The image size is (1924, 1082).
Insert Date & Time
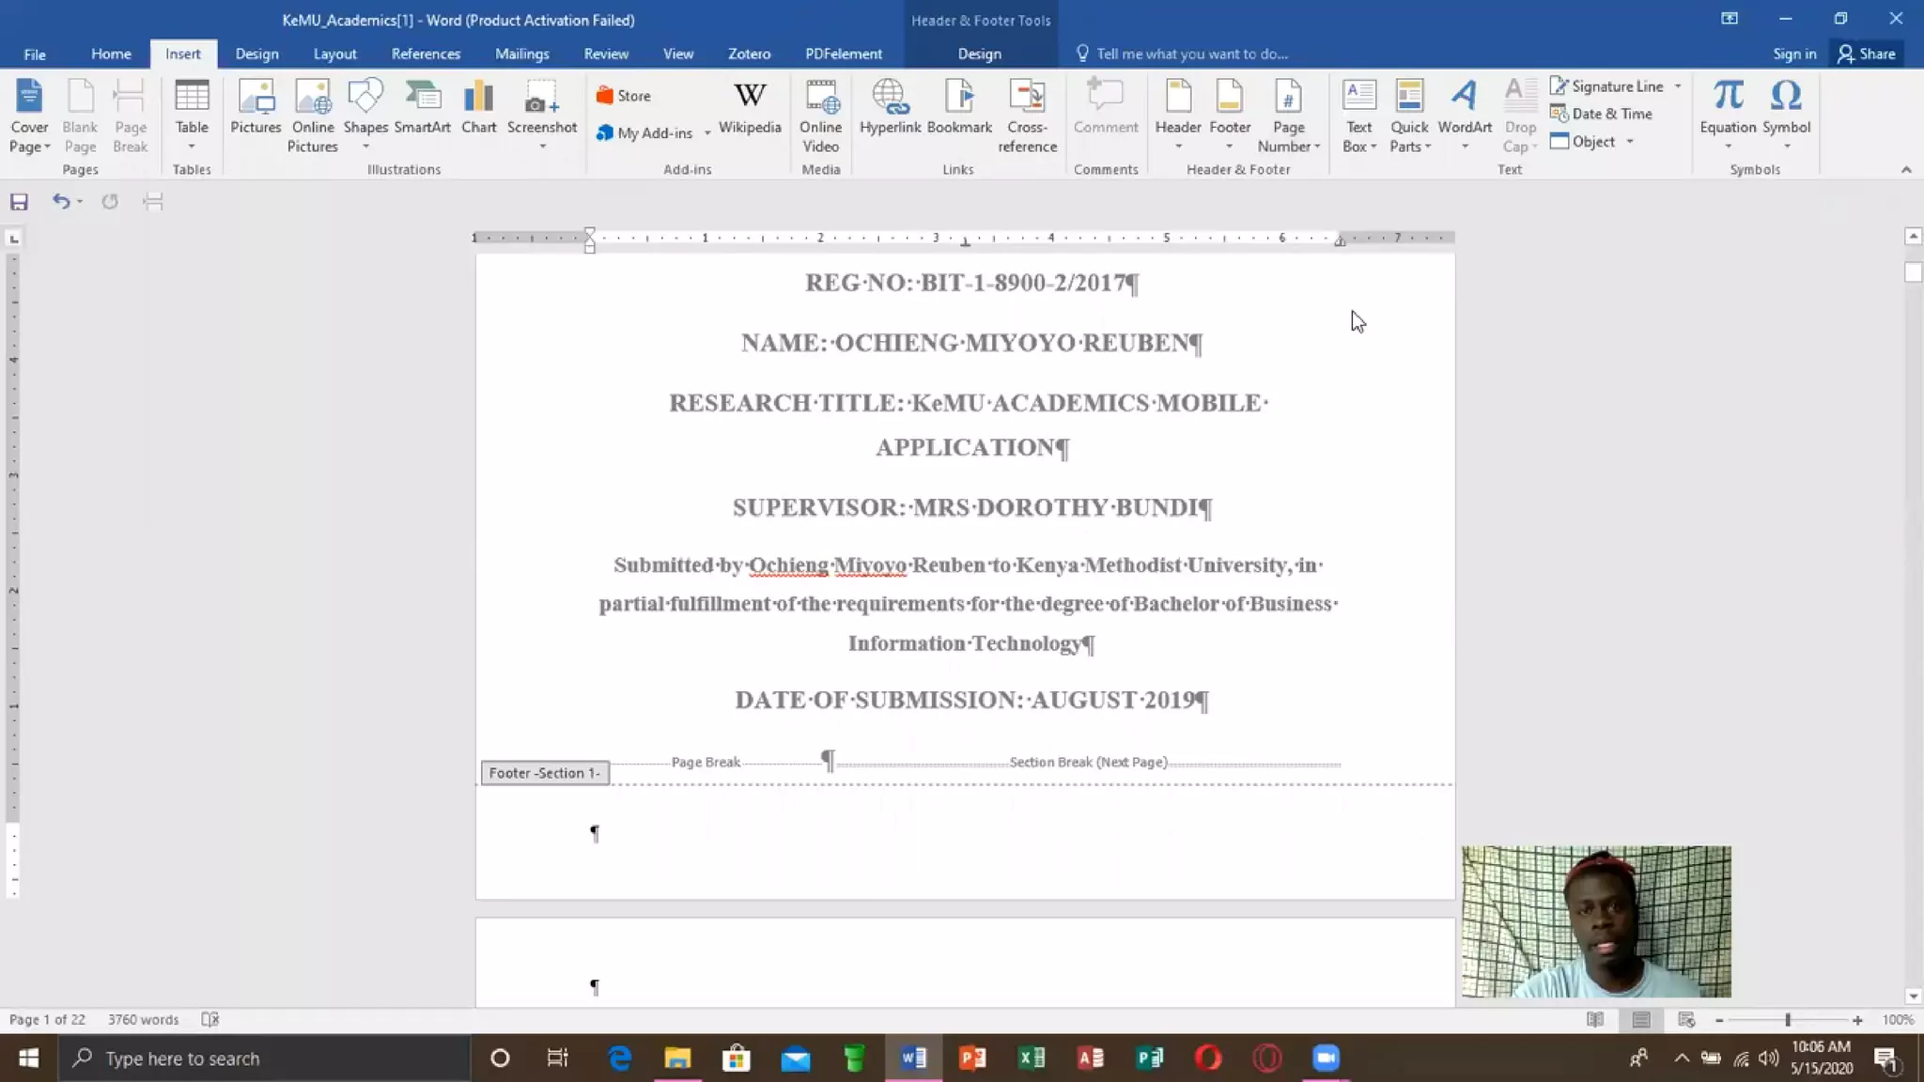tap(1602, 114)
